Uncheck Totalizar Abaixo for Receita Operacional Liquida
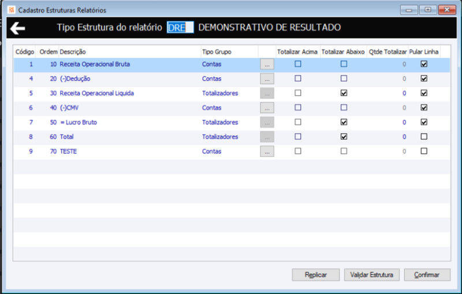Viewport: 462px width, 294px height. (344, 93)
